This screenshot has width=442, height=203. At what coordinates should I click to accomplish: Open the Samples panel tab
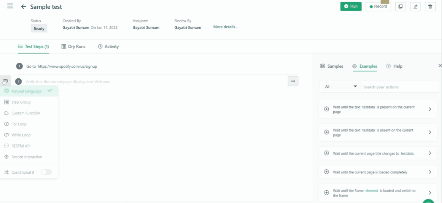pos(332,66)
